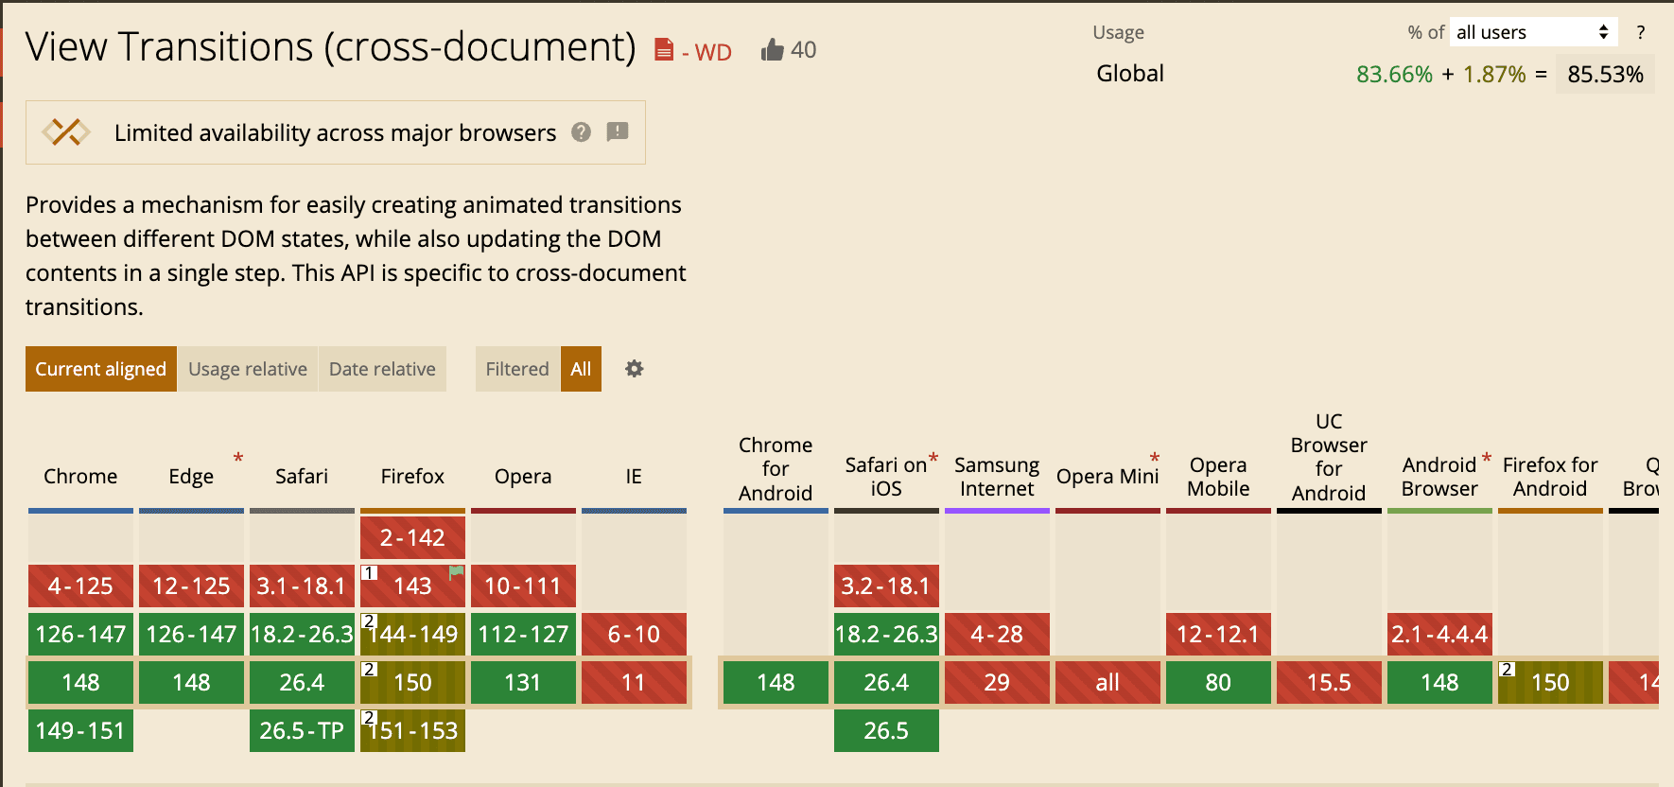Click Opera Mobile 12-12.1 cell

pos(1218,635)
